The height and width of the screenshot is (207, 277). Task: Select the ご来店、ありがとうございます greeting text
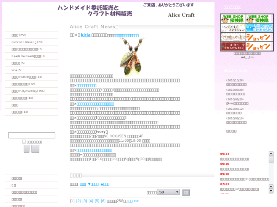point(168,5)
